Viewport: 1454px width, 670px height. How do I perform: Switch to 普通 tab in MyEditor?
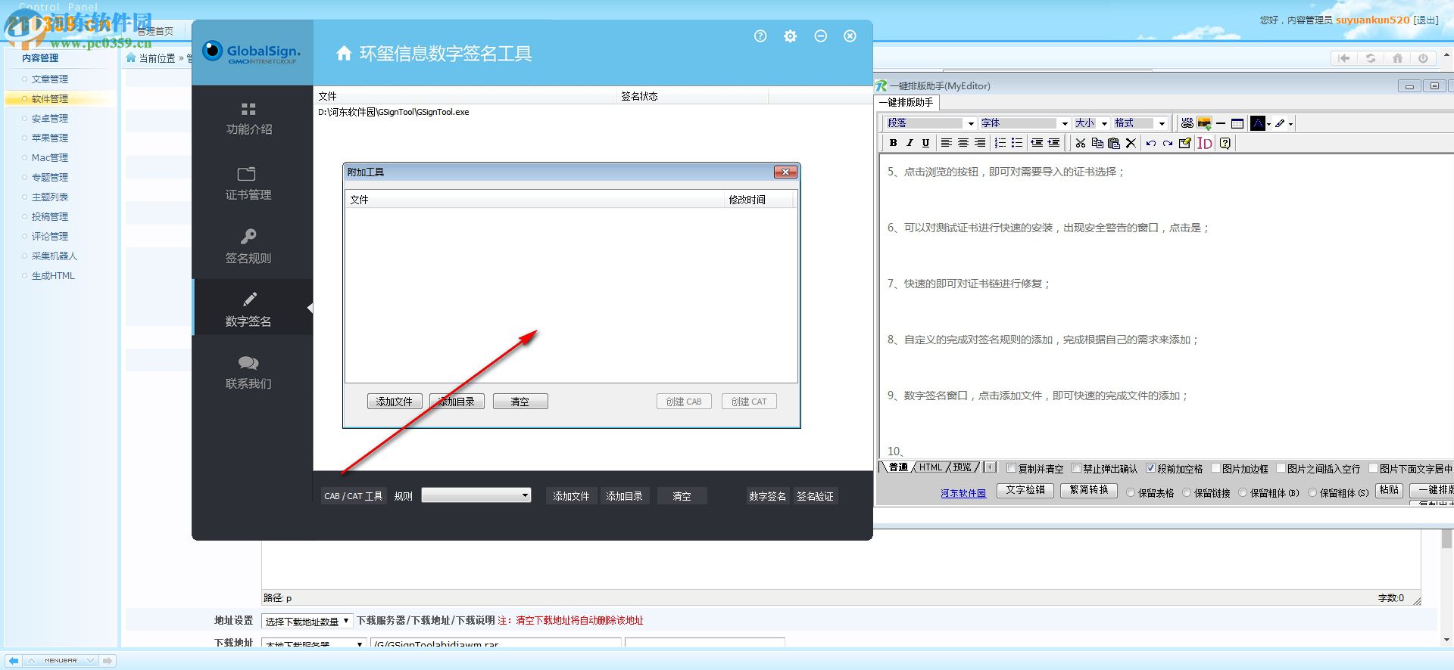(898, 467)
